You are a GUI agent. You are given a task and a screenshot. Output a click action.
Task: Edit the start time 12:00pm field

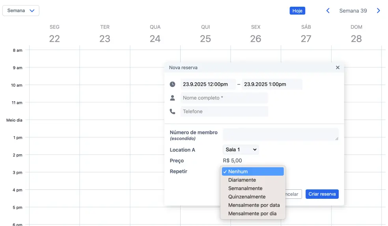(x=207, y=84)
